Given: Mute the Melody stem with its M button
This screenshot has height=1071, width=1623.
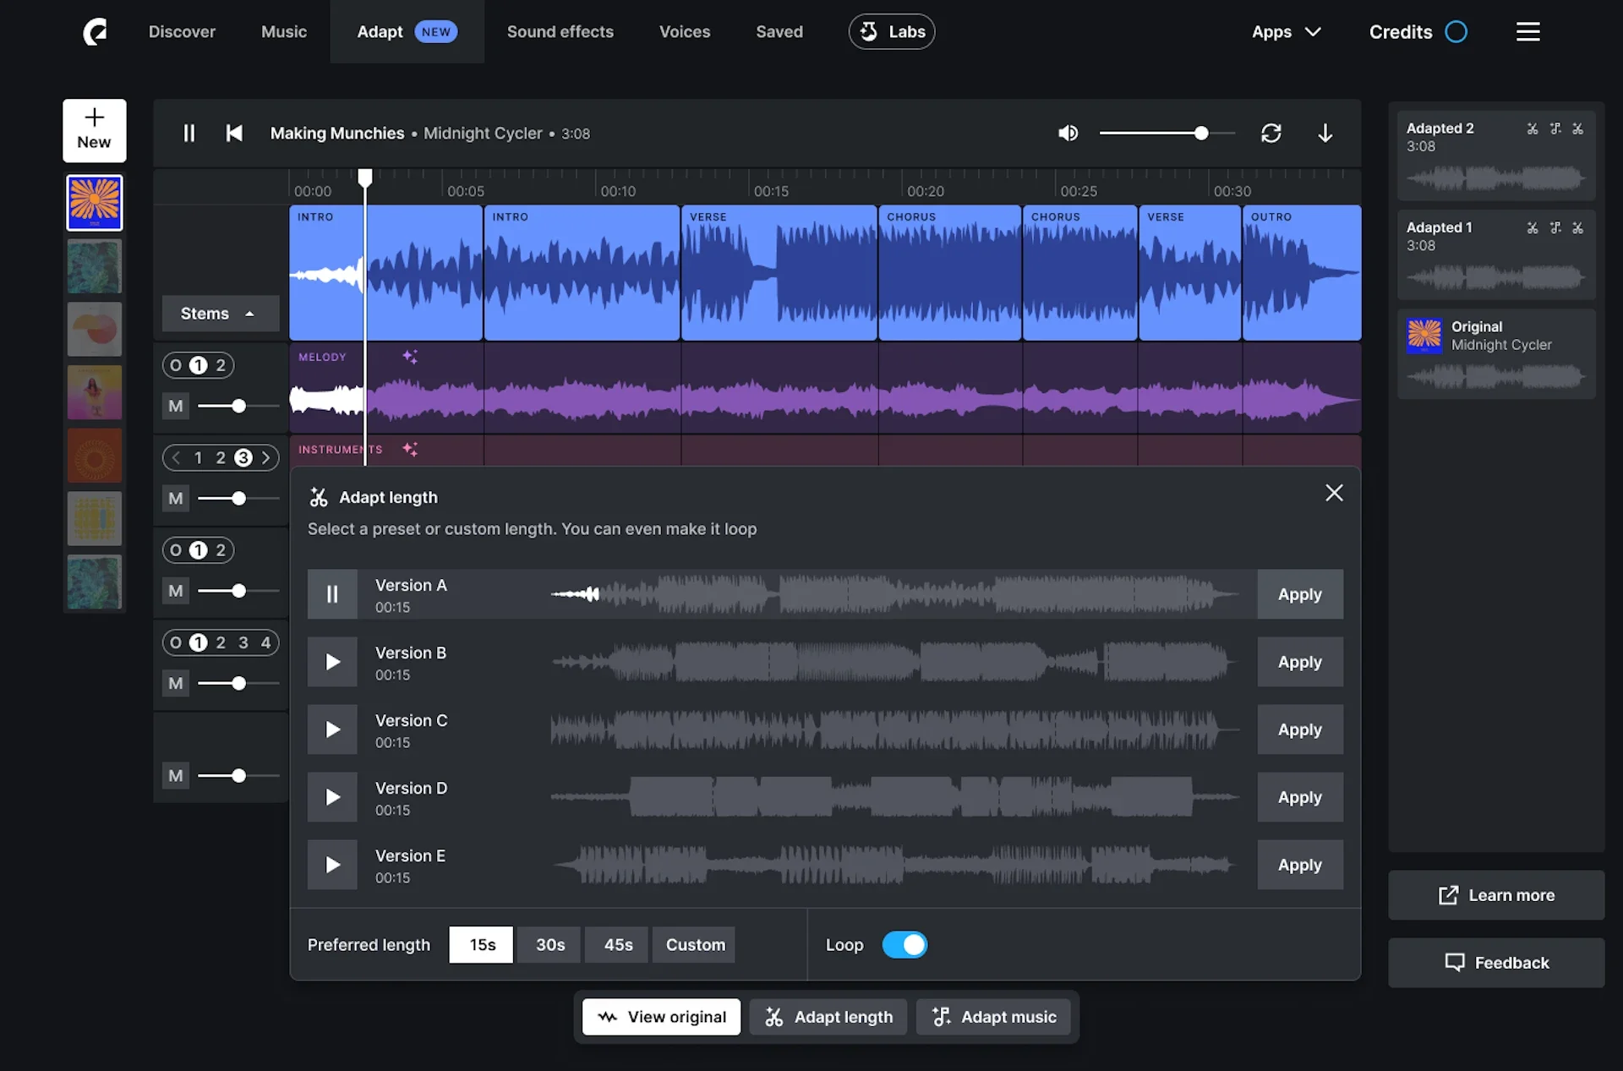Looking at the screenshot, I should tap(175, 406).
